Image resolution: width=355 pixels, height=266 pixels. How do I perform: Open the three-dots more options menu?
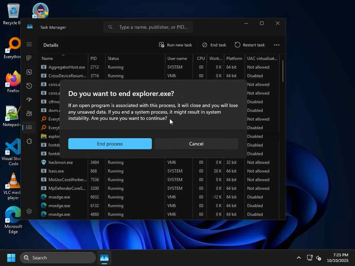click(276, 45)
